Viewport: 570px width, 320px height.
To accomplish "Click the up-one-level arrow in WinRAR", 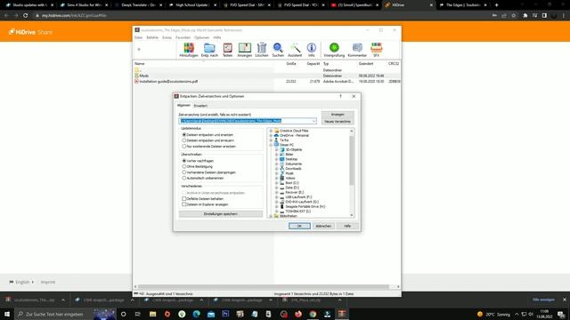I will (x=139, y=50).
